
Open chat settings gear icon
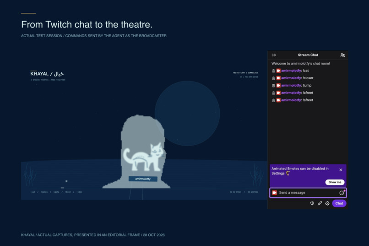pyautogui.click(x=327, y=203)
